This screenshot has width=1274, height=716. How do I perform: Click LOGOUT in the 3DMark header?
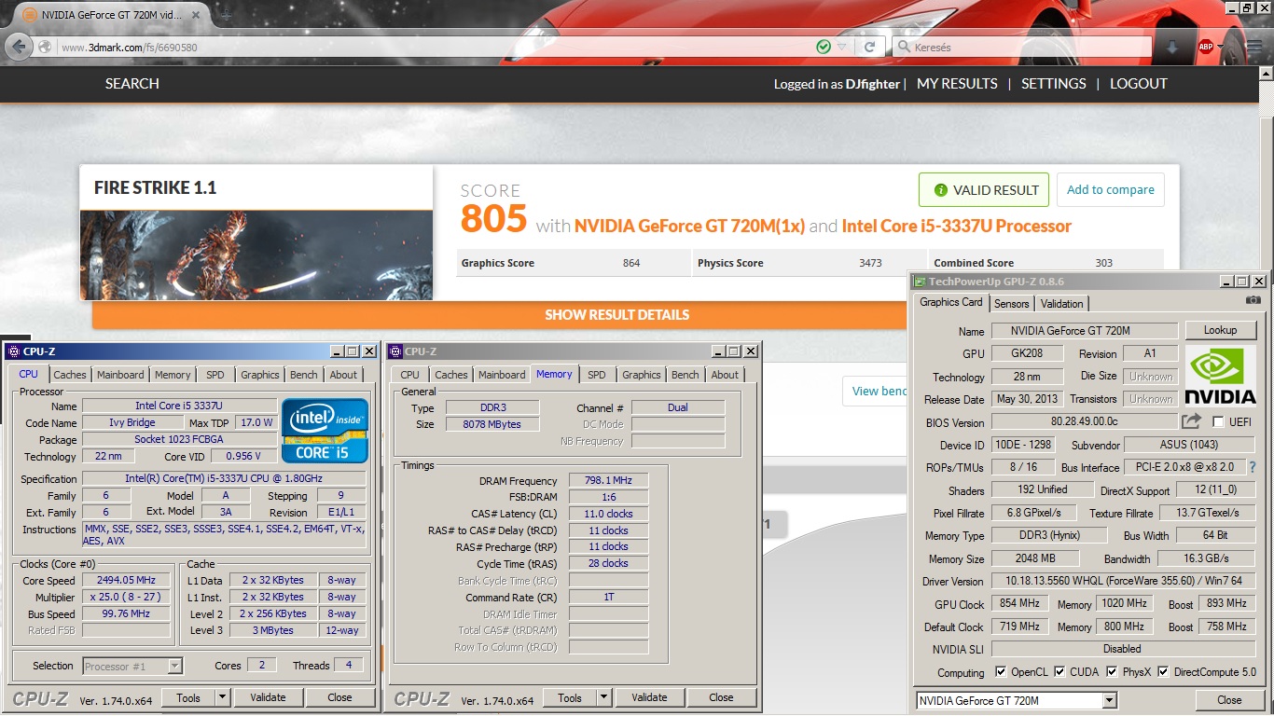click(x=1138, y=84)
